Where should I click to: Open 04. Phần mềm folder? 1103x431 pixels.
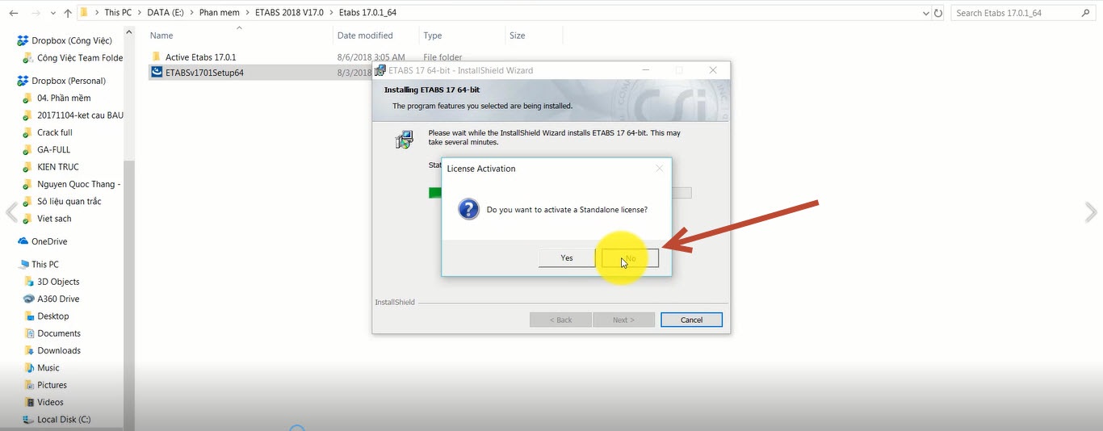click(x=64, y=98)
